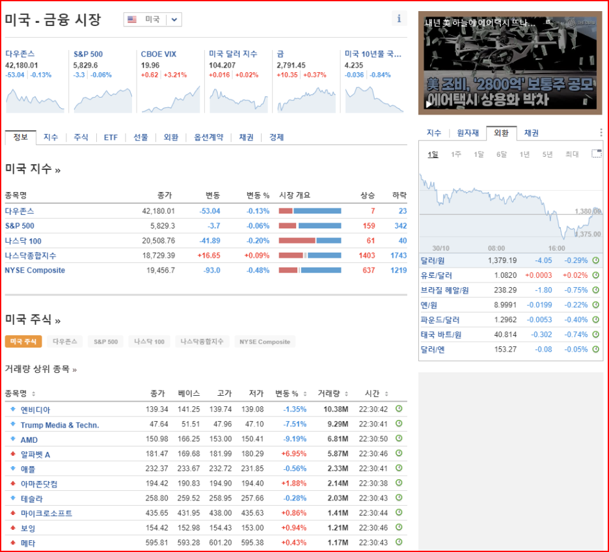Viewport: 609px width, 552px height.
Task: Click clock icon in 아마존닷컴 row
Action: tap(399, 483)
